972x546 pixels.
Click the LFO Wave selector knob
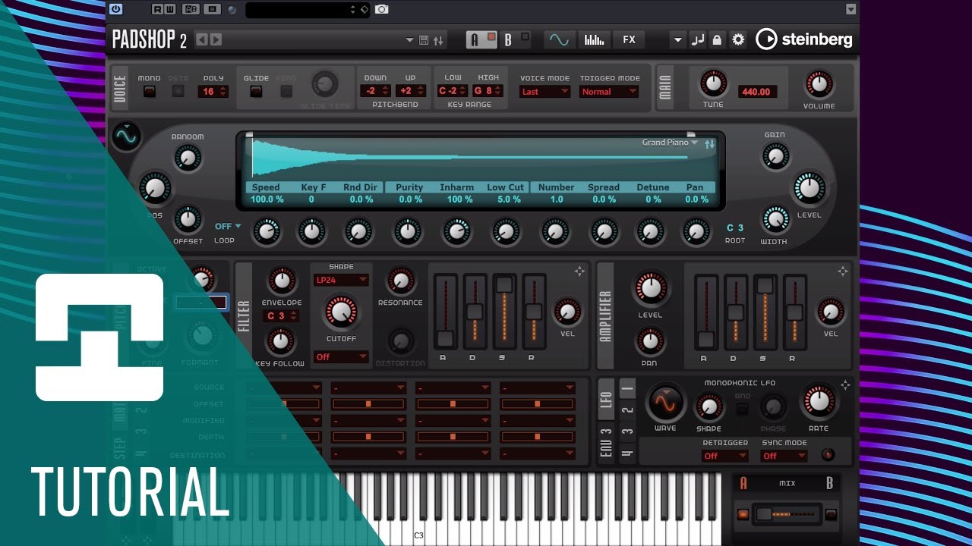click(665, 402)
